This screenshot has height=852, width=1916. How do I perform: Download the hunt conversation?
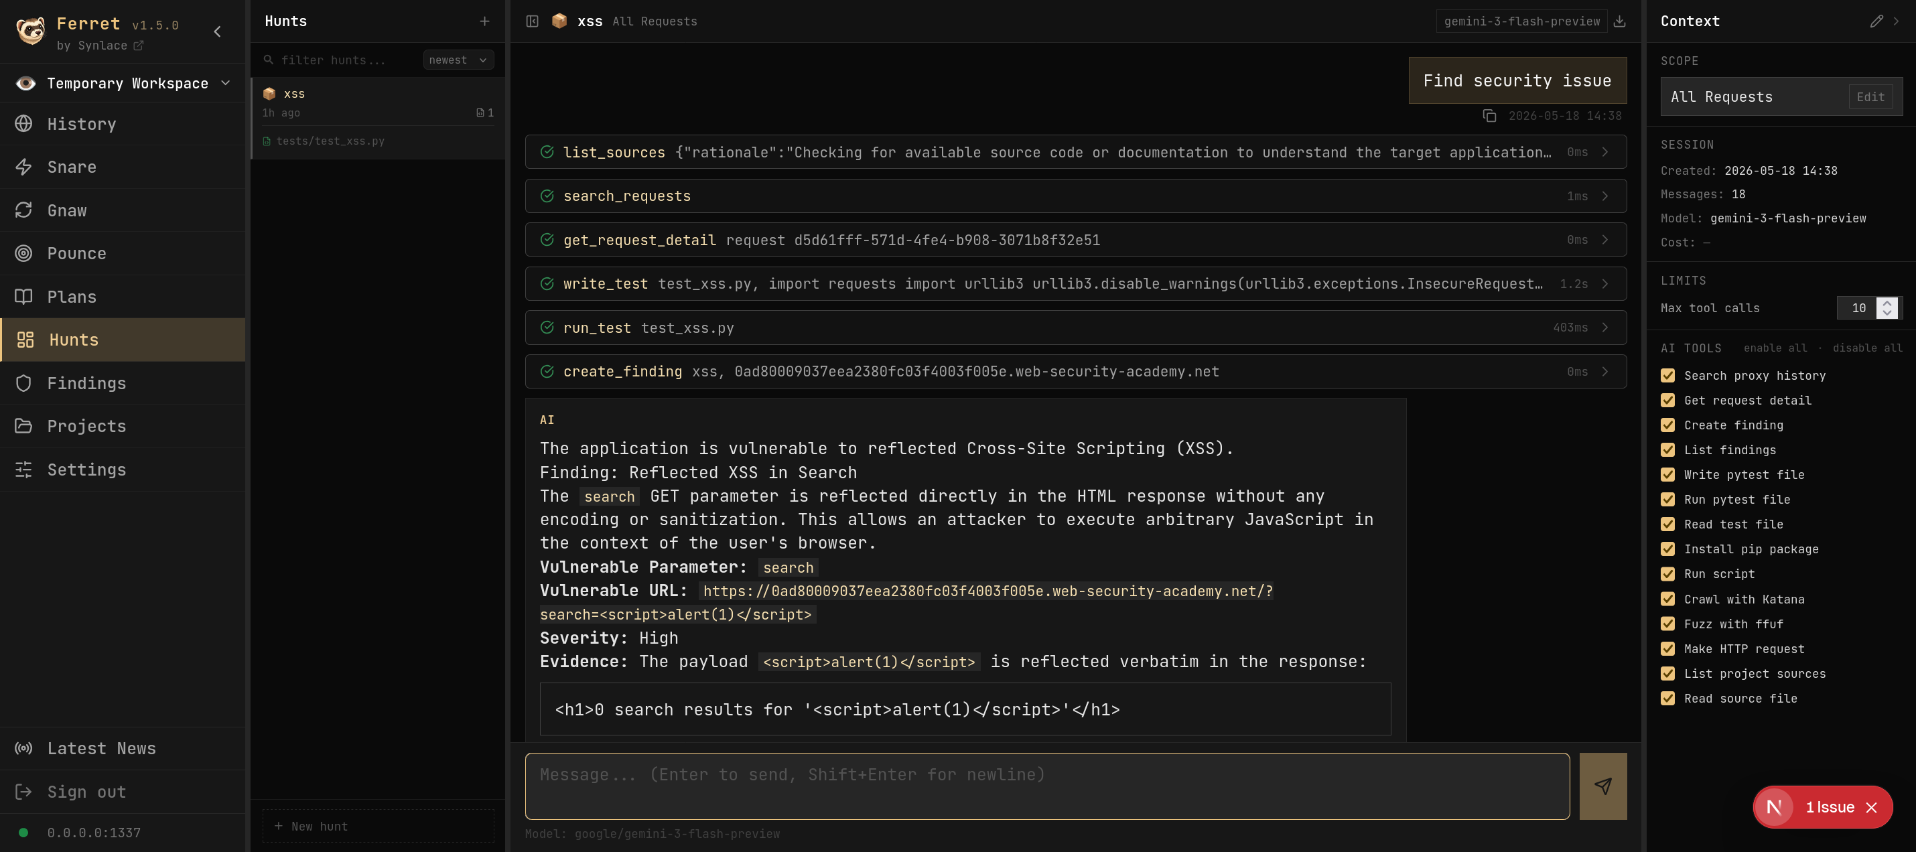(1619, 21)
